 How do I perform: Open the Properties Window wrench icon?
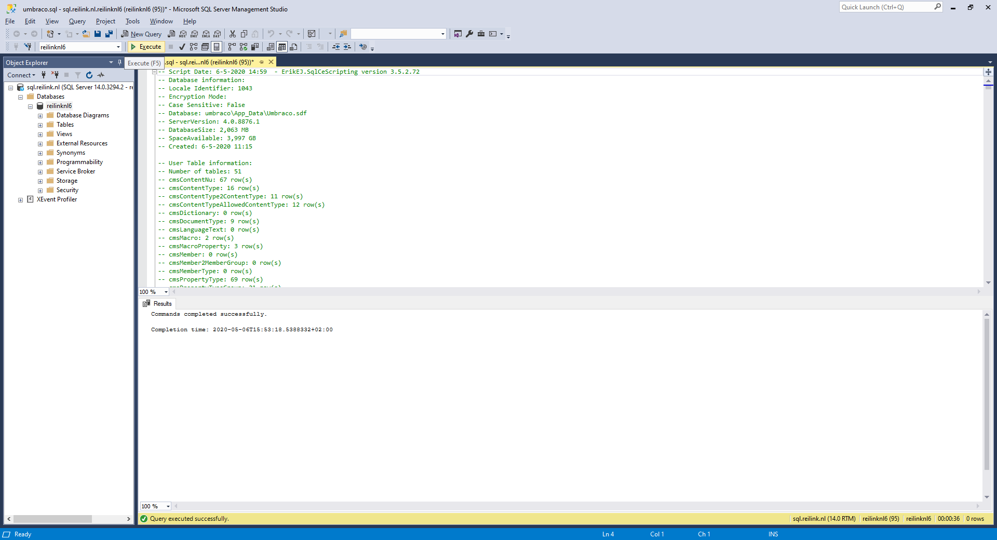point(469,34)
